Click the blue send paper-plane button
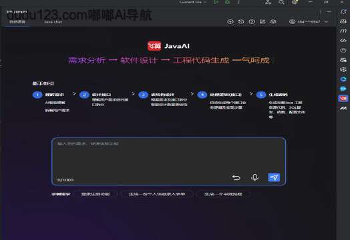Screen dimensions: 350x240 point(274,177)
